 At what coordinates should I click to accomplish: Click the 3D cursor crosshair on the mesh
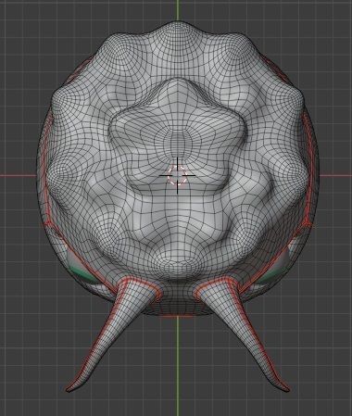point(178,175)
